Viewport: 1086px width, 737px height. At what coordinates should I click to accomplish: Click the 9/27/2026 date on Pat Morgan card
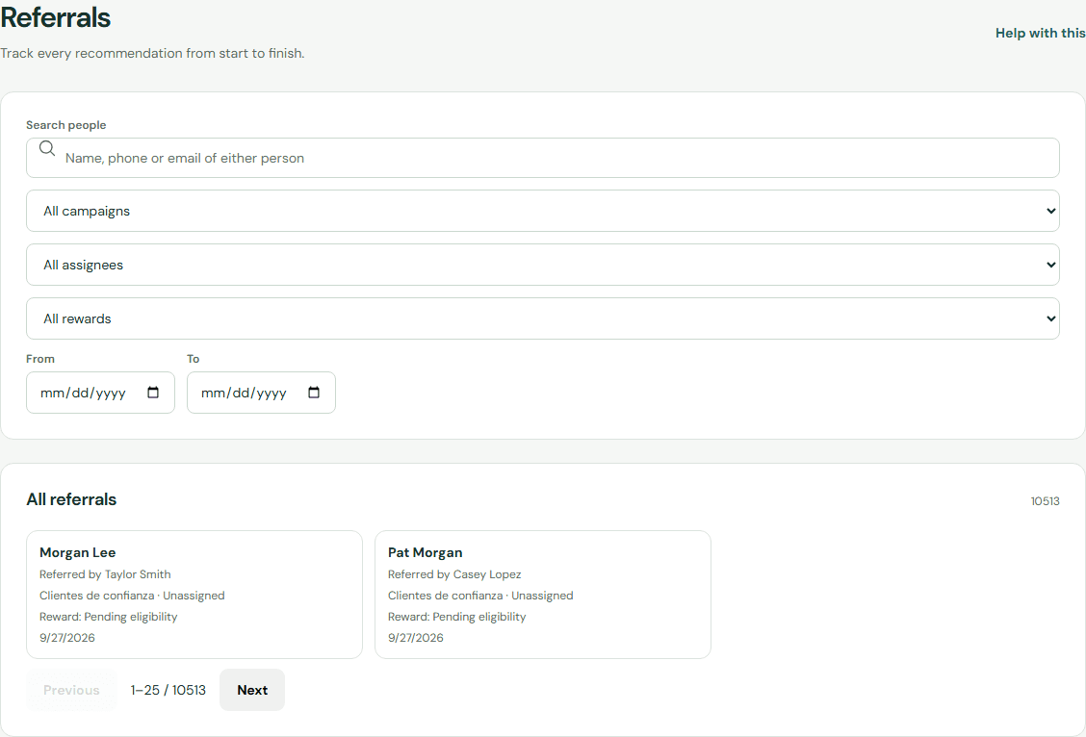pyautogui.click(x=416, y=638)
